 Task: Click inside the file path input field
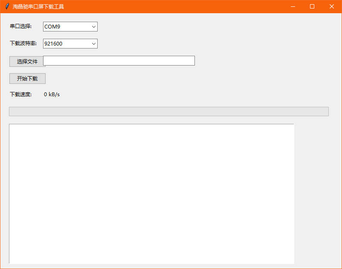coord(119,60)
